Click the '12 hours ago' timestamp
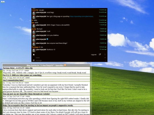154x115 pixels. click(103, 47)
